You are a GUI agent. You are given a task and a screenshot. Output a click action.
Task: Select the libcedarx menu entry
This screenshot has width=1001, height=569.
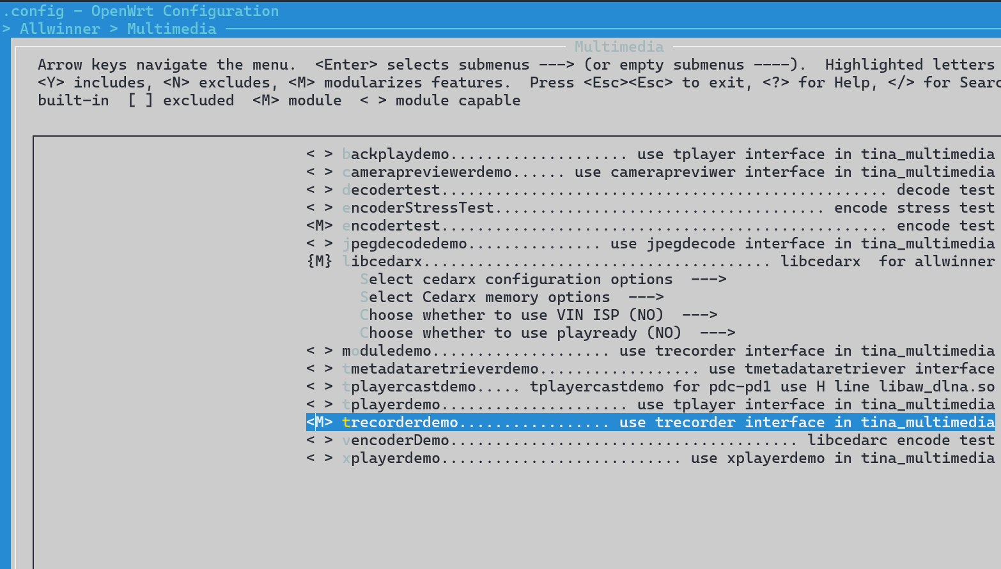coord(651,261)
